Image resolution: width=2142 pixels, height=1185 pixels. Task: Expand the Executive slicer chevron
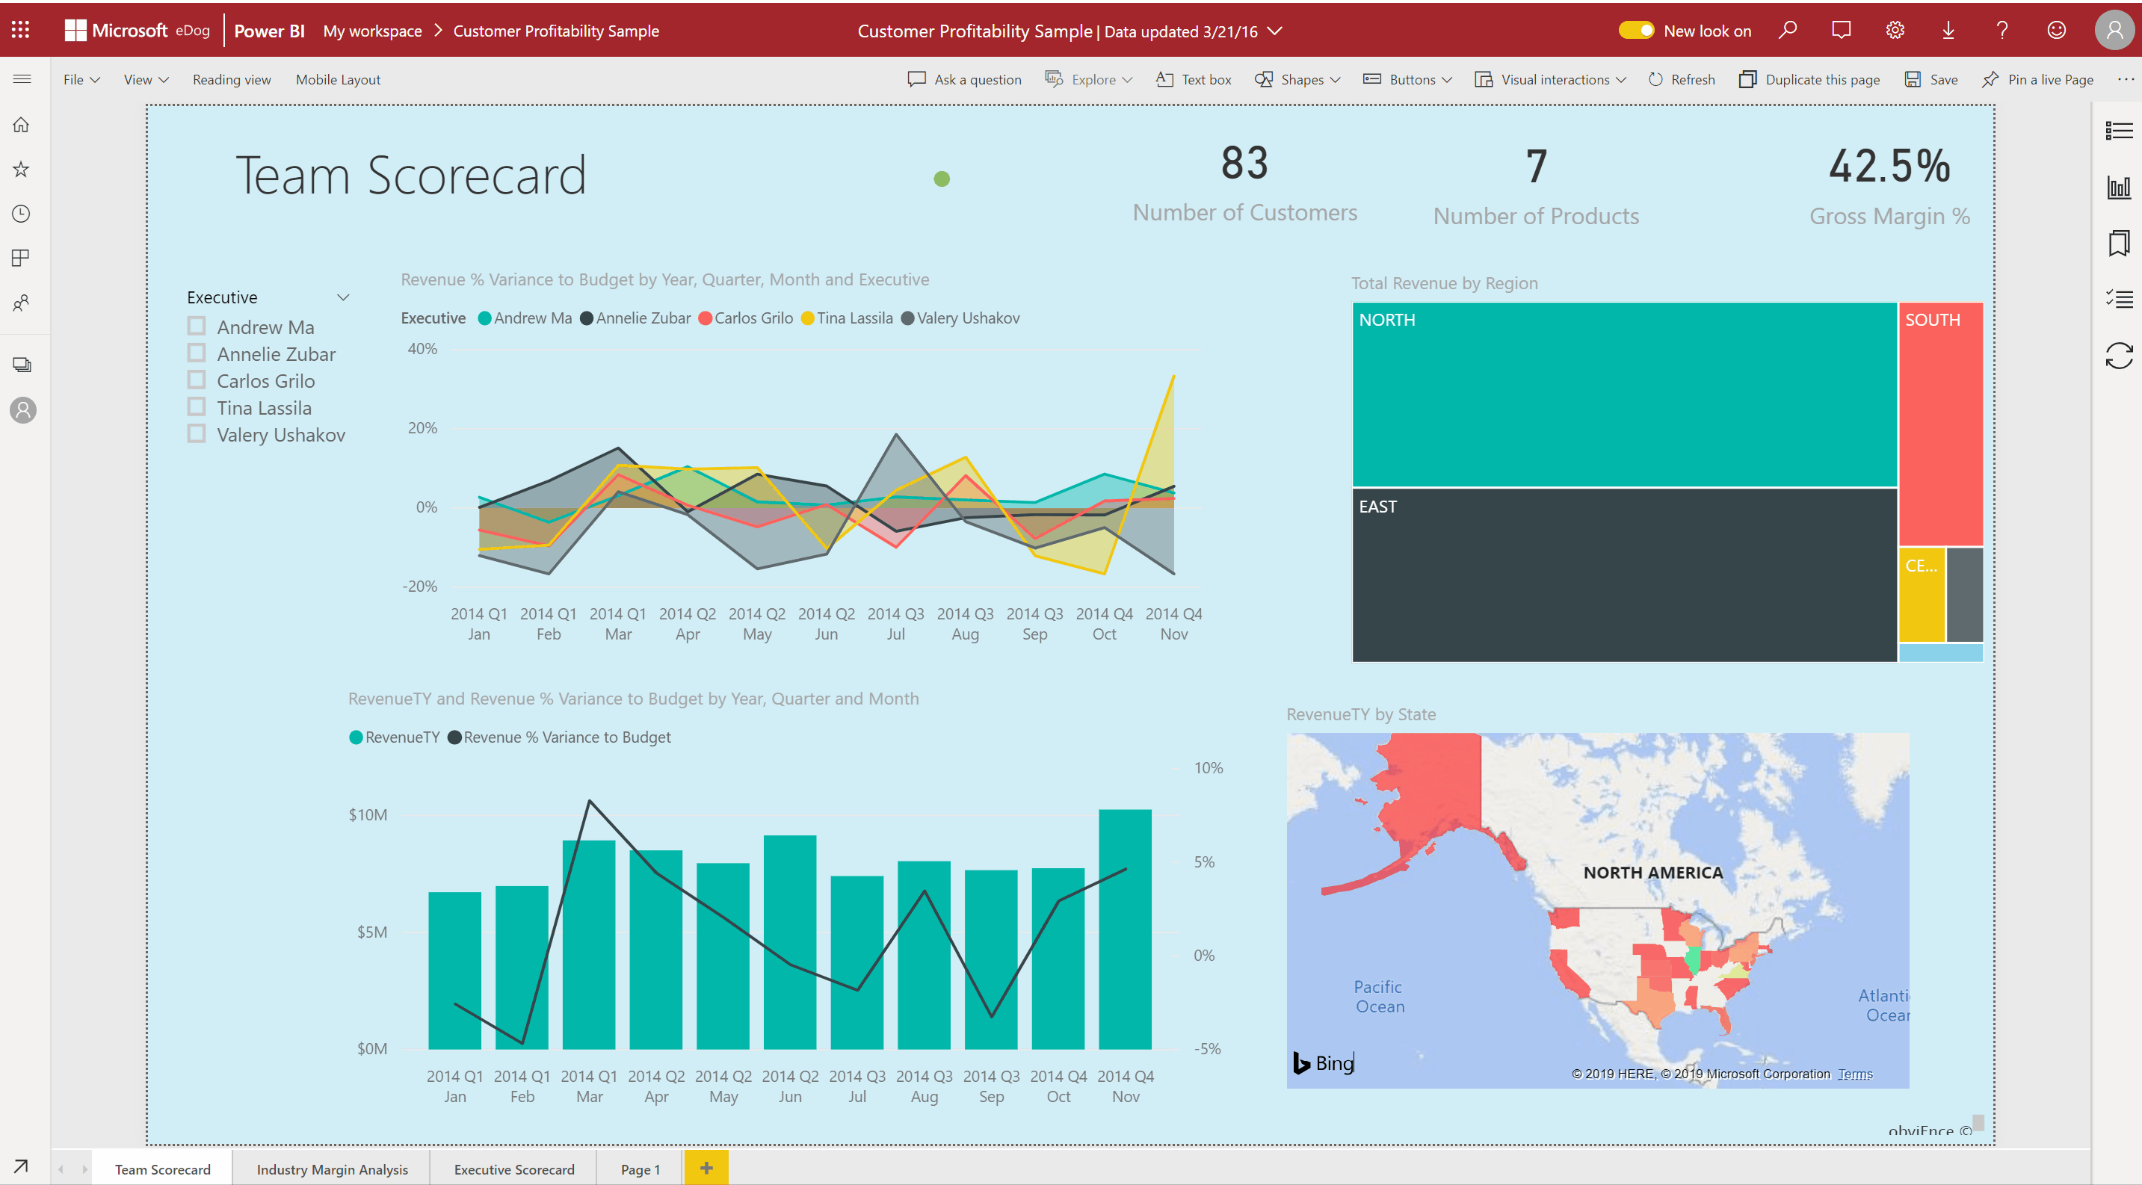click(342, 297)
